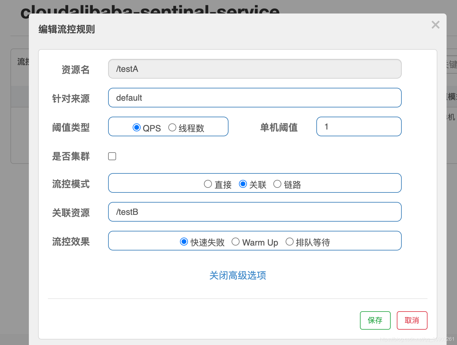Focus the 单机阈值 input field

[x=359, y=126]
